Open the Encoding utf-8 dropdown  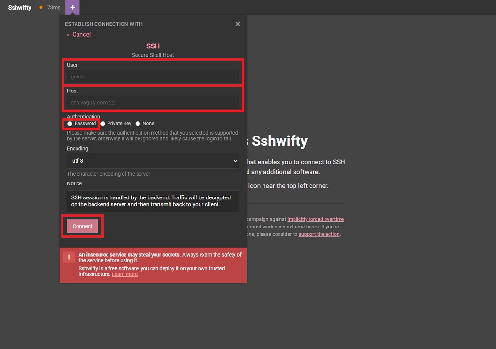point(153,161)
